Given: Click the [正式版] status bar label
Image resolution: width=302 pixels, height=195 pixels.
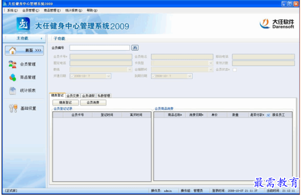Looking at the screenshot, I should 11,191.
